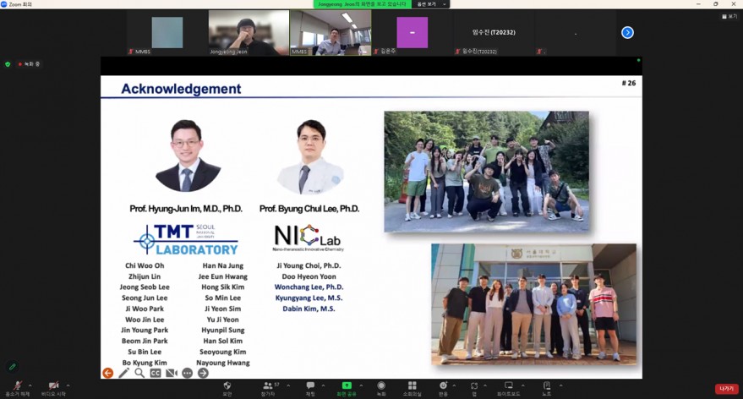This screenshot has height=399, width=743.
Task: Click the orange previous slide arrow
Action: tap(107, 373)
